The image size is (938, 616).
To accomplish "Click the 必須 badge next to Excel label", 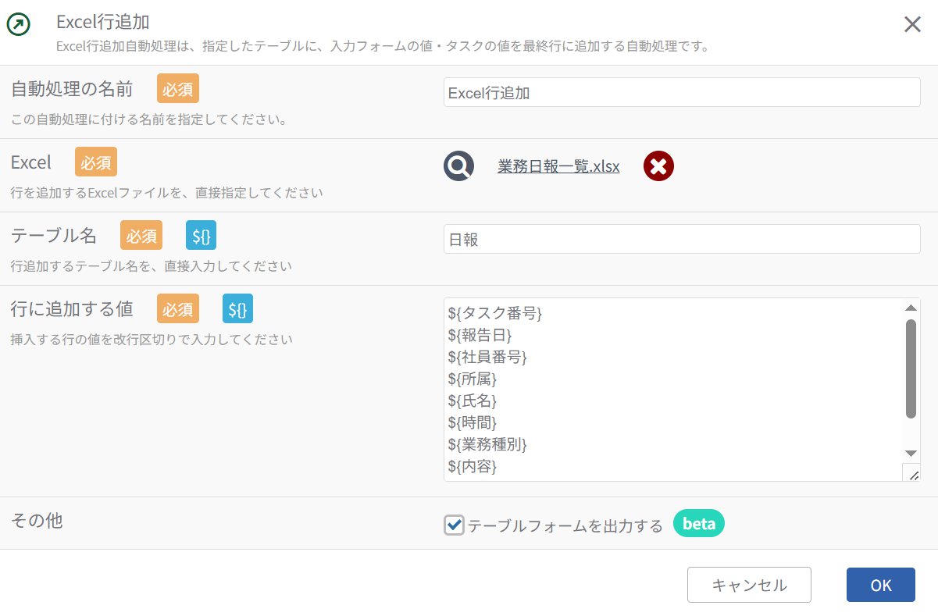I will tap(96, 162).
